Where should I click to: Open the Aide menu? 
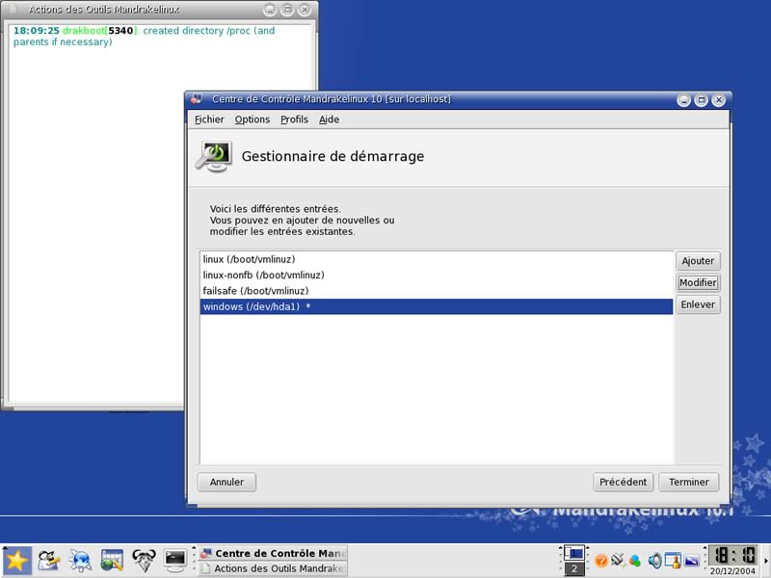[329, 119]
